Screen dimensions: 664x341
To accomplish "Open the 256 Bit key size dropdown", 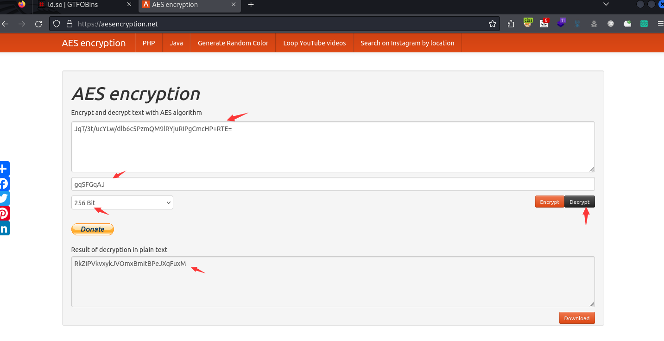I will click(x=122, y=202).
